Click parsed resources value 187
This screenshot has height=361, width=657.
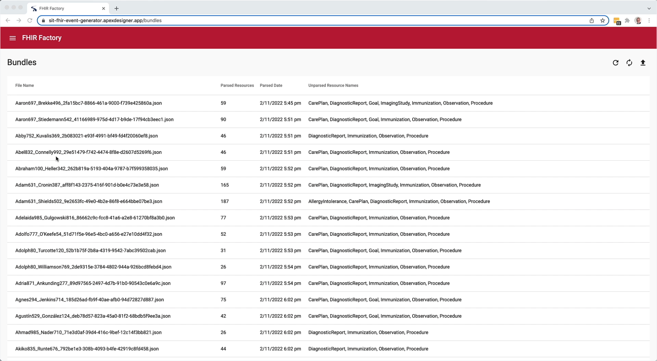(225, 201)
